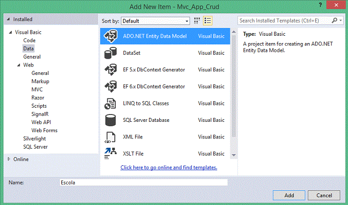This screenshot has width=348, height=205.
Task: Select the Scripts category
Action: click(x=39, y=106)
